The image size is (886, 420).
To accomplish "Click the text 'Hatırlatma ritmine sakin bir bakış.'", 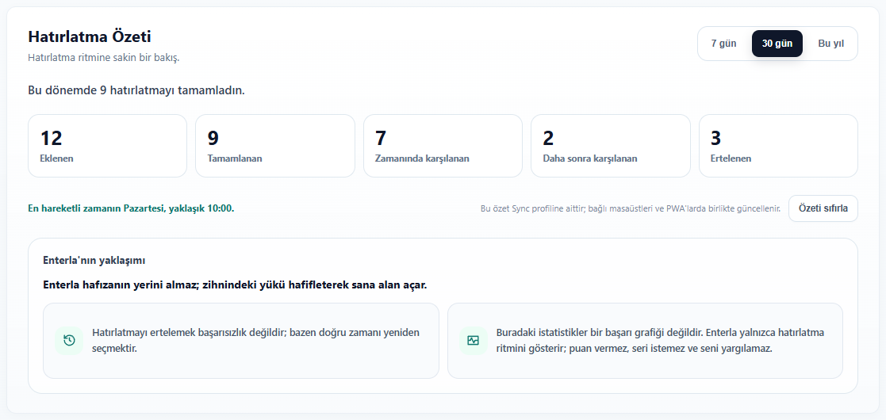I will pos(103,58).
